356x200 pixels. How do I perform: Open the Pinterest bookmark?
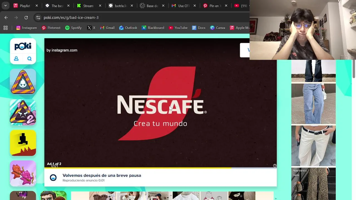tap(51, 28)
